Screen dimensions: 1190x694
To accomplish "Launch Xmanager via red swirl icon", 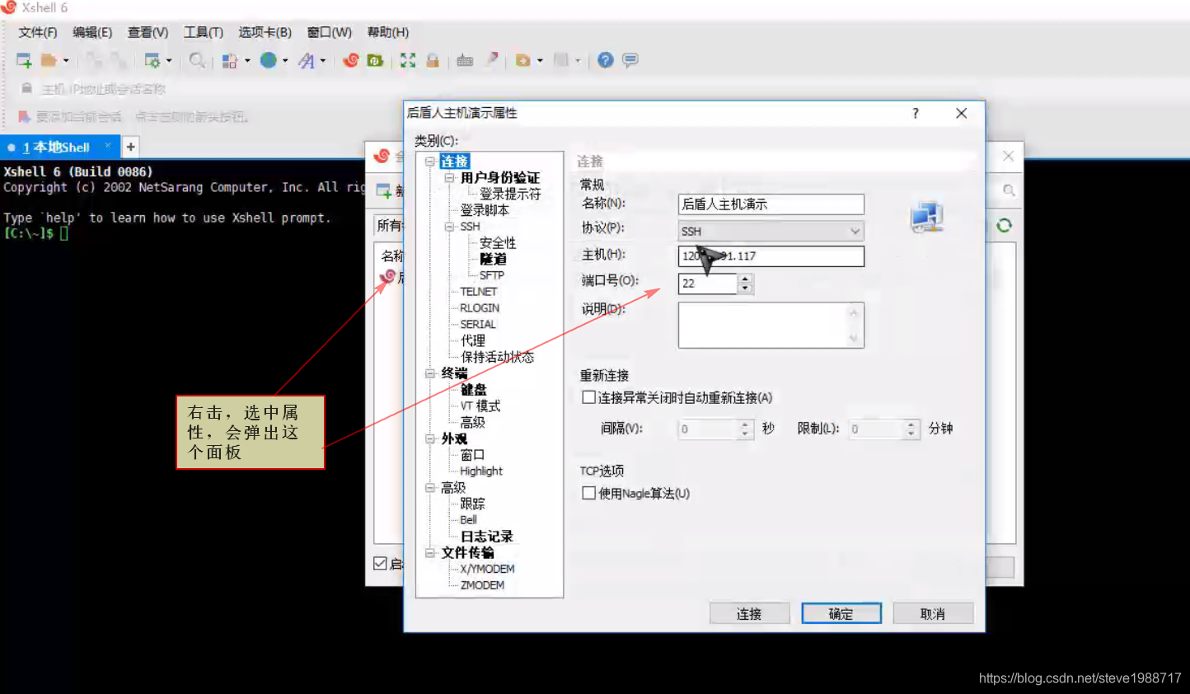I will (x=351, y=60).
